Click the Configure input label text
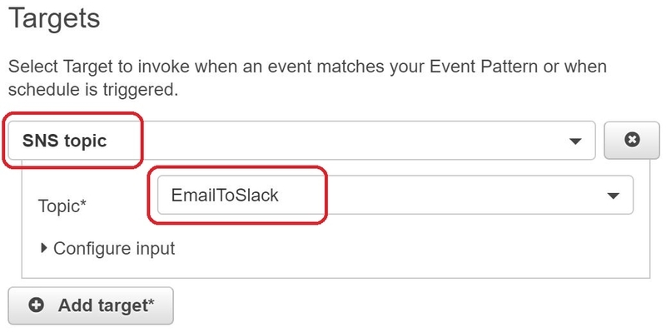The height and width of the screenshot is (332, 666). pyautogui.click(x=114, y=248)
